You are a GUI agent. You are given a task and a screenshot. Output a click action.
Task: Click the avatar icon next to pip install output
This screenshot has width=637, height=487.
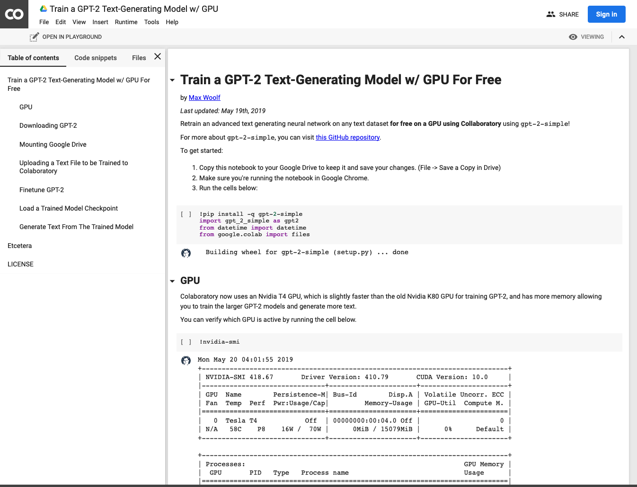(x=186, y=253)
